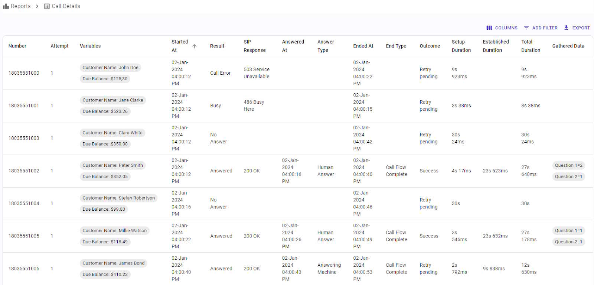Click the Question 1=2 gathered data chip
Image resolution: width=594 pixels, height=285 pixels.
[x=569, y=165]
